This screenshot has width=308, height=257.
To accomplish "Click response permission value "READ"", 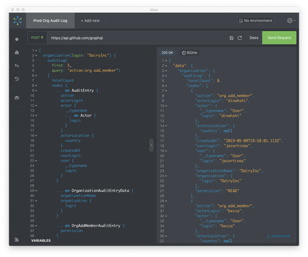I will pos(233,191).
